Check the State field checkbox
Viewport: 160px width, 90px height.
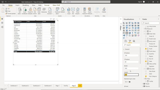(x=146, y=74)
